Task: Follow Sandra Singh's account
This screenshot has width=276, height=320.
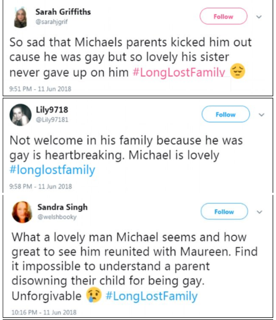Action: 224,212
